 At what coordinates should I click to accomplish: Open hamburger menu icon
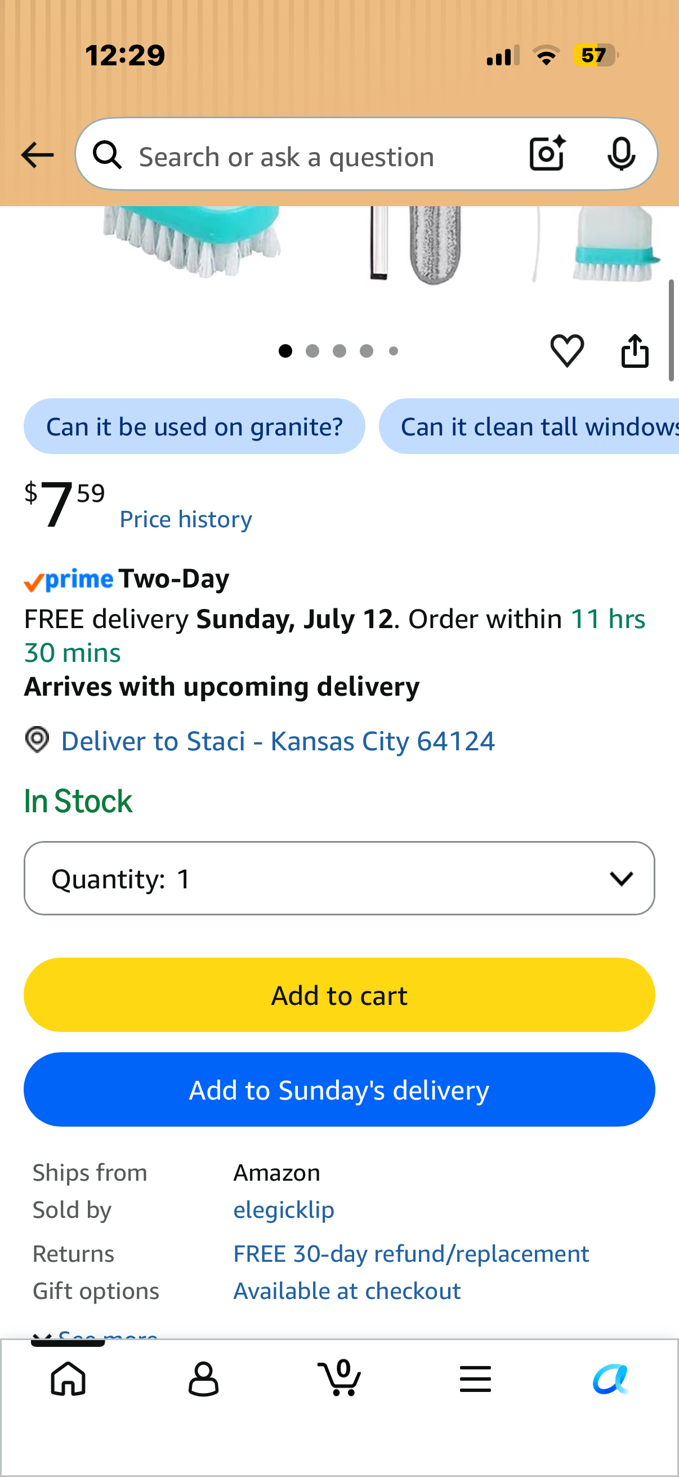[475, 1379]
